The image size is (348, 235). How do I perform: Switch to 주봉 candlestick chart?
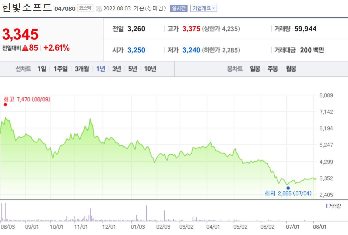(273, 69)
